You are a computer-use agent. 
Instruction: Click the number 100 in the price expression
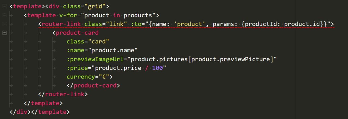click(x=157, y=68)
